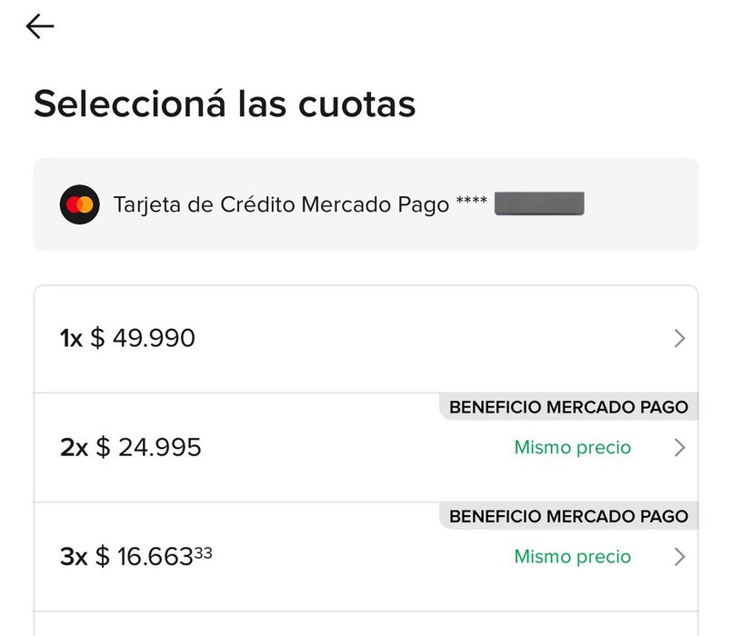Expand the 2x $ 24.995 row chevron
The image size is (732, 636).
pos(679,448)
